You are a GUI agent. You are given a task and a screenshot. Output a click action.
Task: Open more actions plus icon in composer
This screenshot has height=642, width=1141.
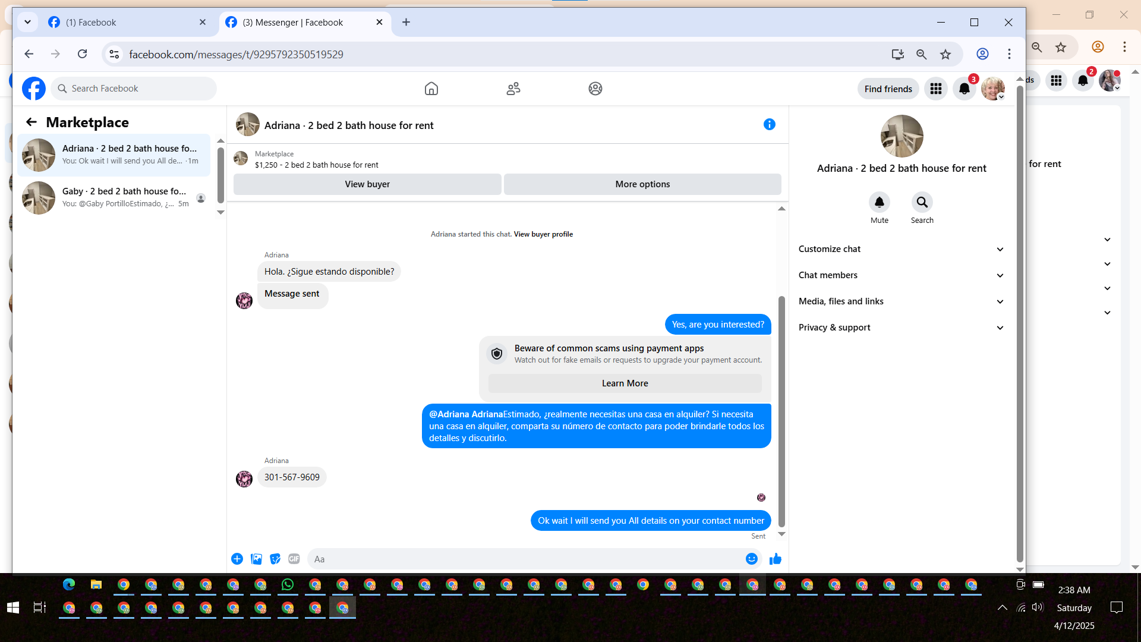(x=237, y=559)
